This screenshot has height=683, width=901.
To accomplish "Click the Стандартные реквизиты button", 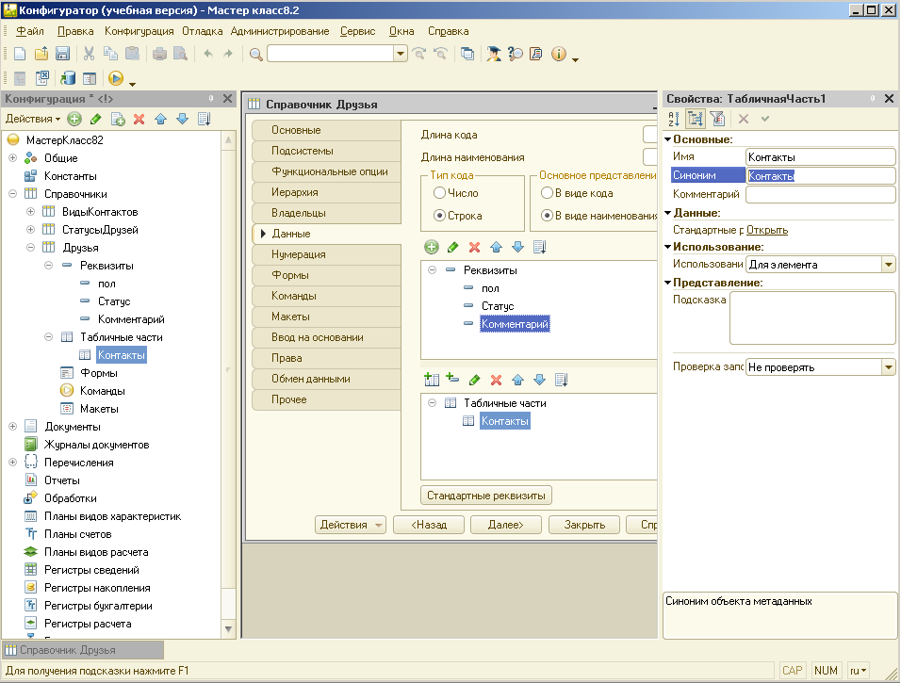I will pos(486,496).
